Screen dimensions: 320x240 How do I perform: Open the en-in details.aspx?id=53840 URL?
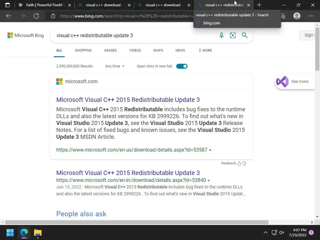click(x=131, y=180)
